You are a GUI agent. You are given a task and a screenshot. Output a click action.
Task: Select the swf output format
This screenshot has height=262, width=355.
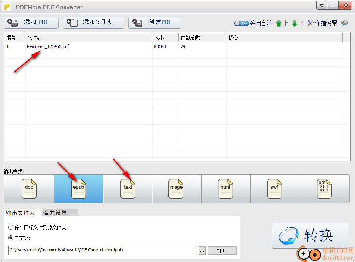click(275, 189)
